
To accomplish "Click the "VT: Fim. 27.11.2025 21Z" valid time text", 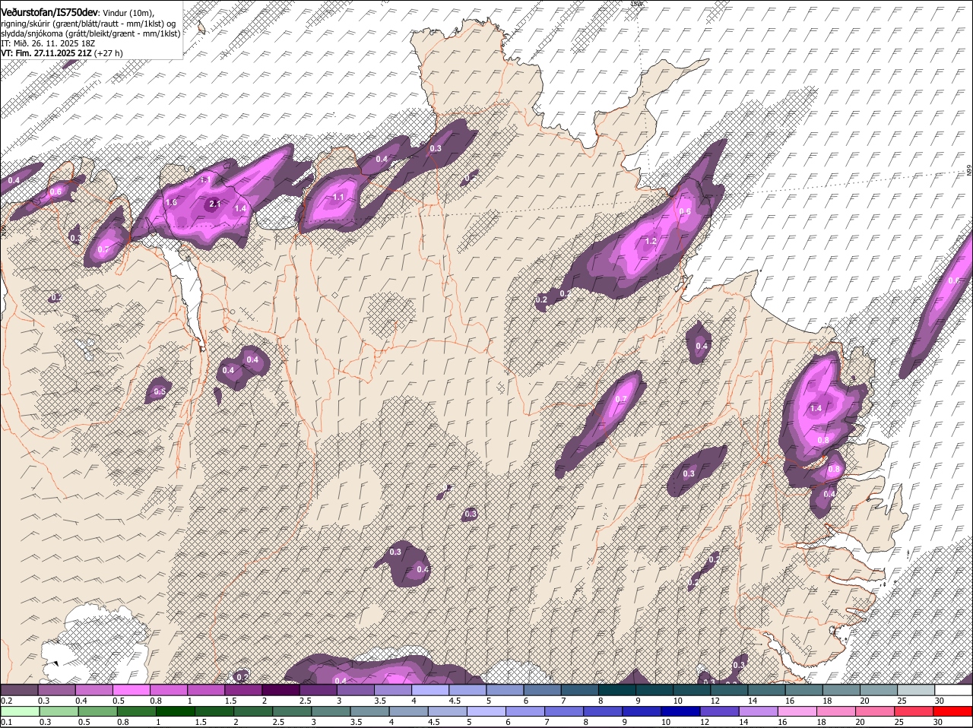I will pos(46,53).
